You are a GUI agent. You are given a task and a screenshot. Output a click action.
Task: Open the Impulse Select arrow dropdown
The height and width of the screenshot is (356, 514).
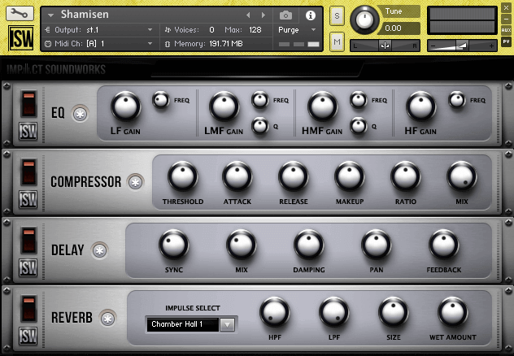coord(228,324)
